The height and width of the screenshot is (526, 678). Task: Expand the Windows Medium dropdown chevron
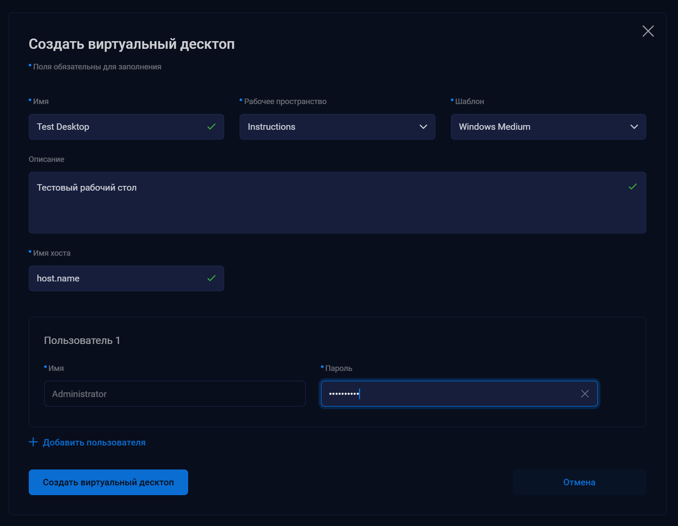[634, 127]
